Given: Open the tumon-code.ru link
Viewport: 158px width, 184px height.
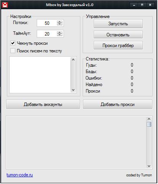Looking at the screenshot, I should coord(20,175).
